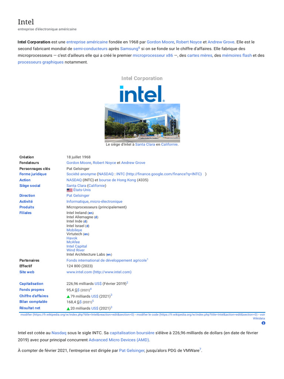Viewport: 284px width, 379px height.
Task: Open Pat Gelsinger link in last paragraph
Action: click(132, 351)
